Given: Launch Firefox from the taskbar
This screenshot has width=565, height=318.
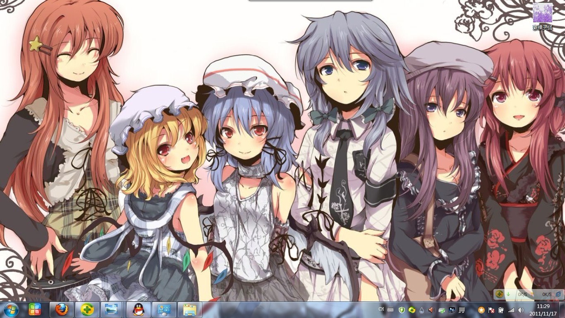Looking at the screenshot, I should (x=62, y=310).
